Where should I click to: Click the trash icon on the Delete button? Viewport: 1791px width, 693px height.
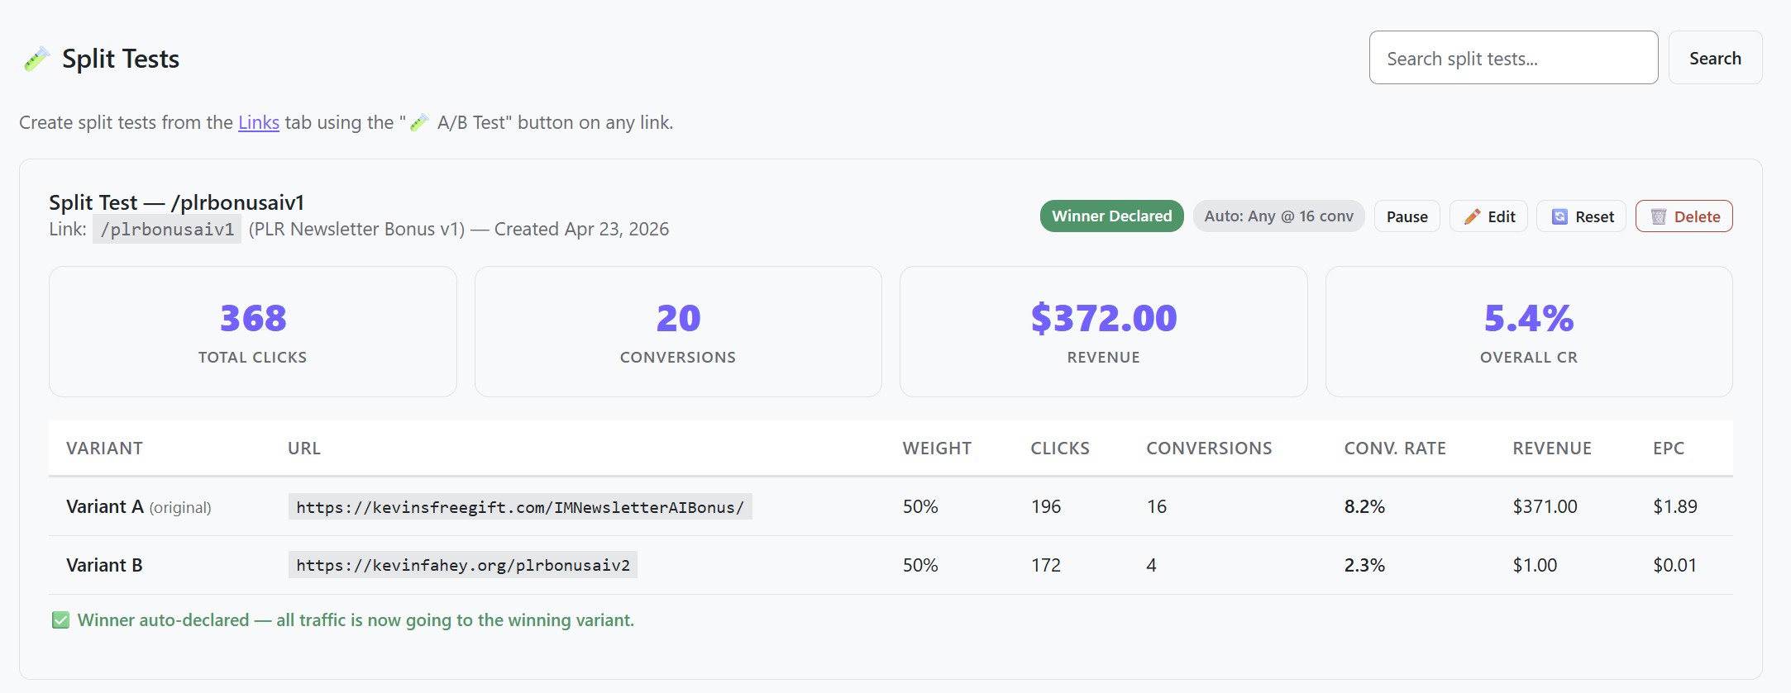(1658, 216)
